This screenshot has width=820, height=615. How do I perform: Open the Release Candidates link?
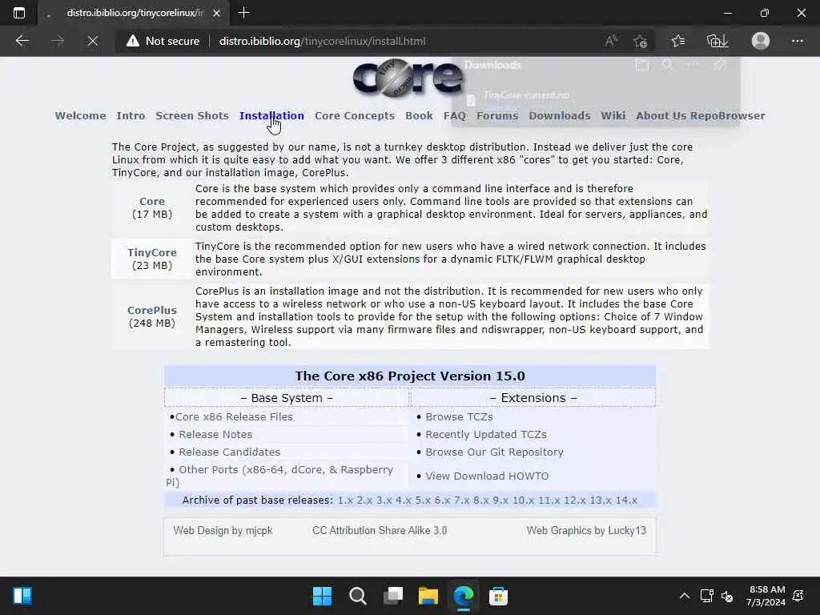[230, 452]
